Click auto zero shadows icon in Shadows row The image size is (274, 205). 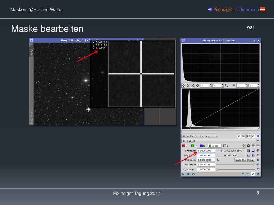[x=253, y=151]
